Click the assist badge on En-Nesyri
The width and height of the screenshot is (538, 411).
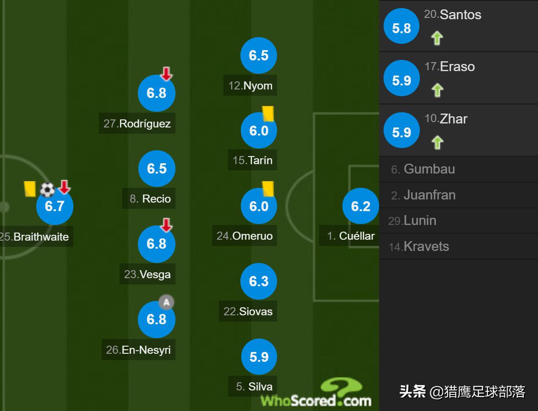167,302
